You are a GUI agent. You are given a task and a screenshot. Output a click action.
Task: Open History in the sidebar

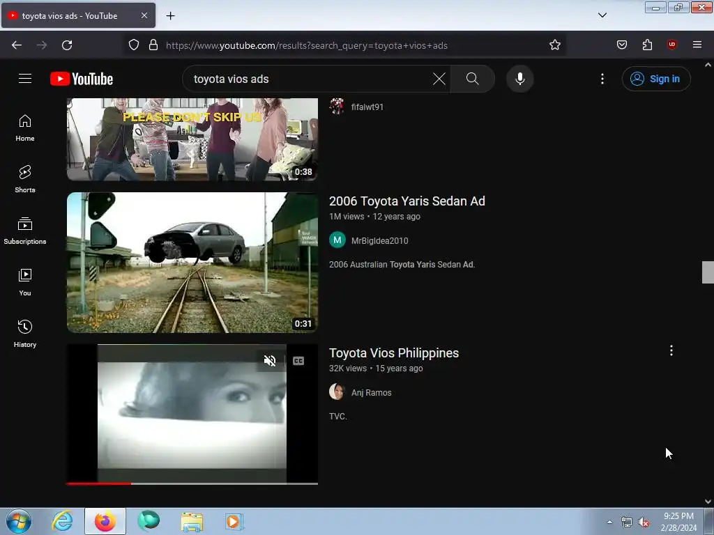click(x=25, y=334)
